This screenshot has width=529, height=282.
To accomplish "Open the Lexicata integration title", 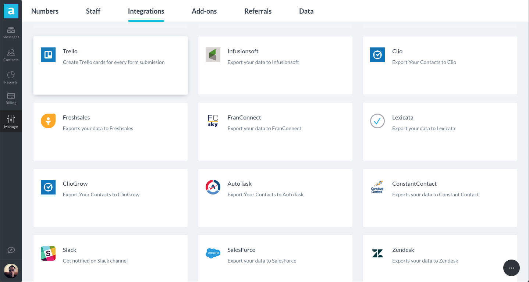I will coord(403,117).
